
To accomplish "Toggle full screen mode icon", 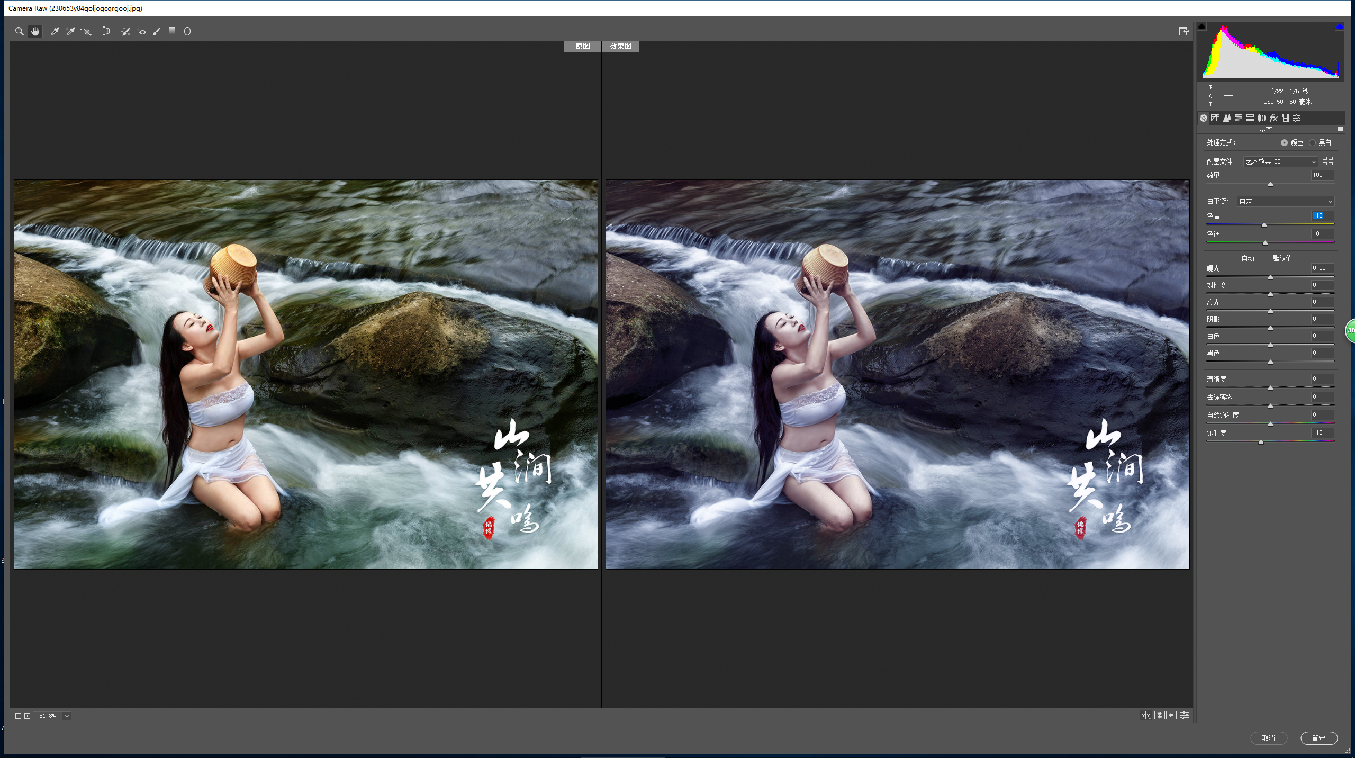I will (x=1184, y=32).
